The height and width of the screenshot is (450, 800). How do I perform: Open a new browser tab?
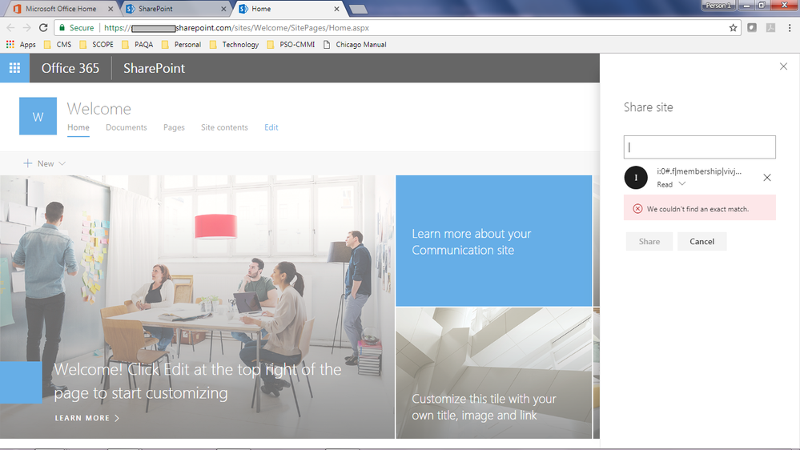(x=358, y=9)
